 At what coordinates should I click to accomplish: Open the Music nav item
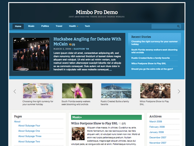[x=31, y=26]
